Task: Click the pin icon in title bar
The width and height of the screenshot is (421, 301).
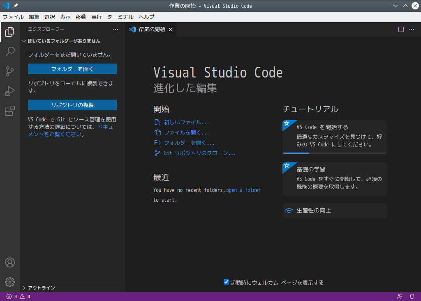Action: [x=16, y=6]
